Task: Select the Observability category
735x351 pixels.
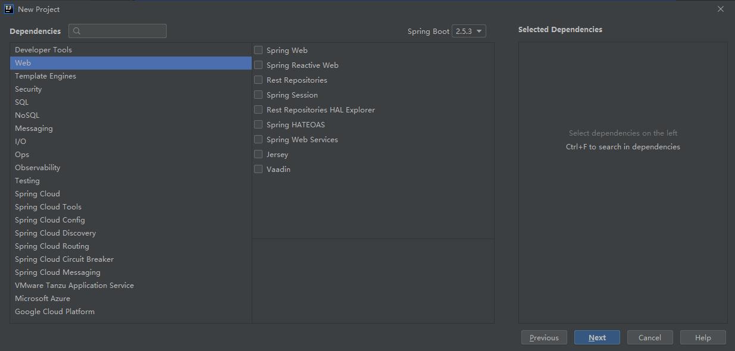Action: 131,168
